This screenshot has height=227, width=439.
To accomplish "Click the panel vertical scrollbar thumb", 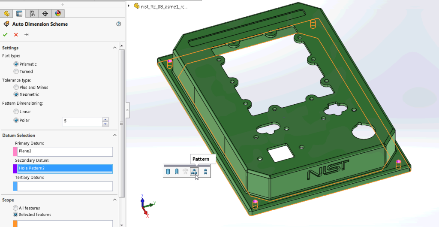I will [x=121, y=123].
